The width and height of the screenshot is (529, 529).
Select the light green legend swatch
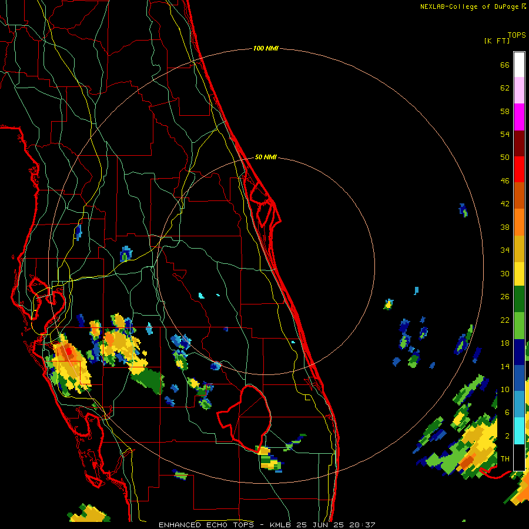click(519, 326)
